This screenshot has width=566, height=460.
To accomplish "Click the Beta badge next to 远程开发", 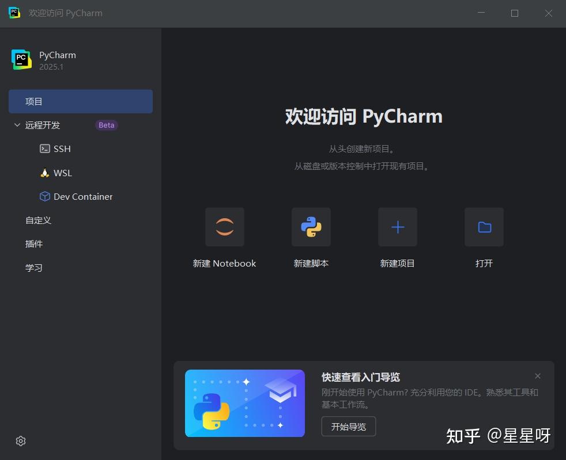I will click(106, 125).
